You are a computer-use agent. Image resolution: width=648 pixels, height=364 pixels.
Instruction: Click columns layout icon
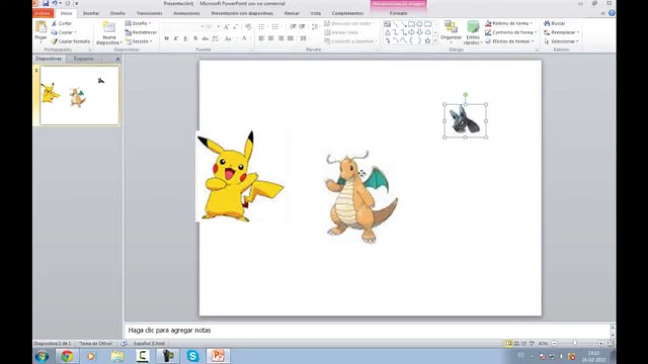pyautogui.click(x=304, y=38)
